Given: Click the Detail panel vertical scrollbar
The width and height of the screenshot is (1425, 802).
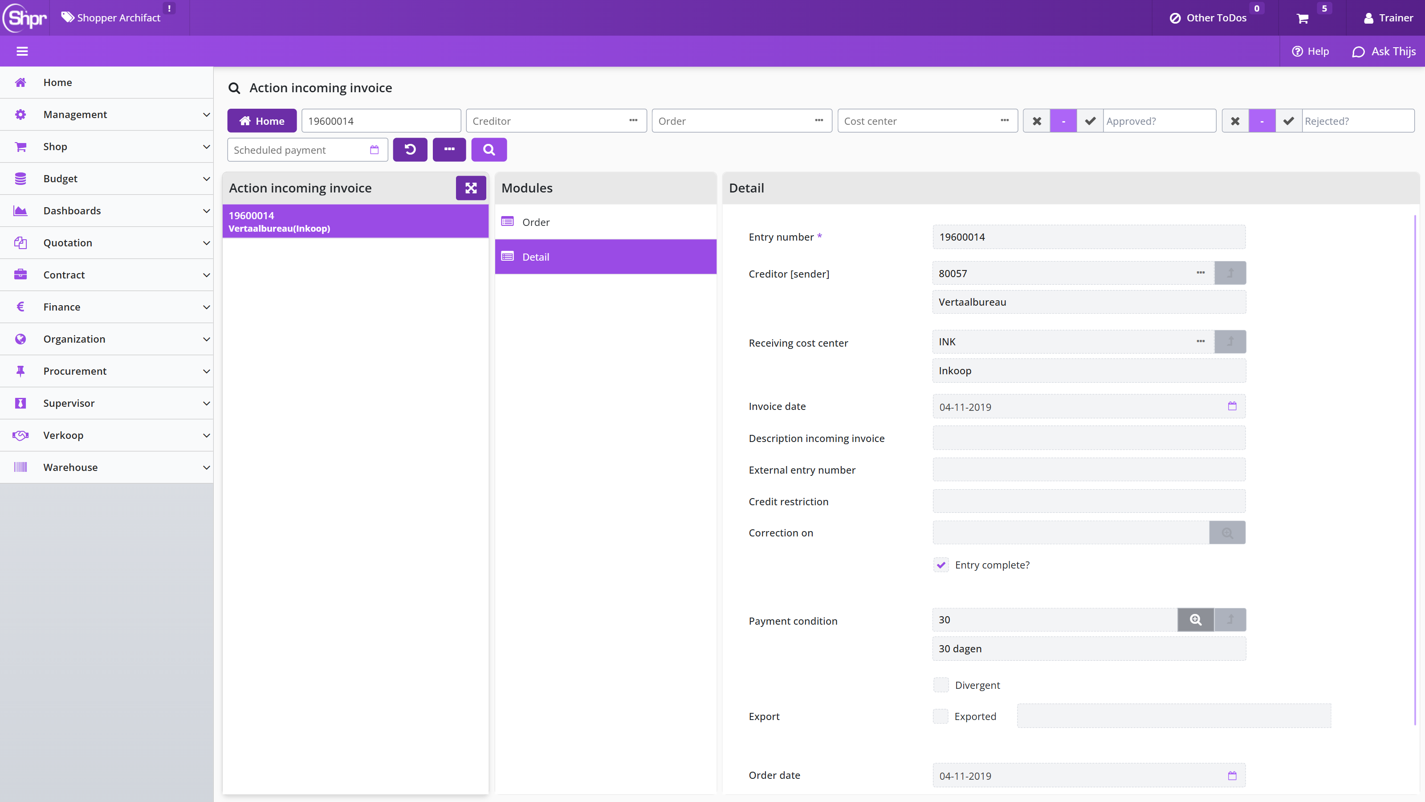Looking at the screenshot, I should point(1414,471).
